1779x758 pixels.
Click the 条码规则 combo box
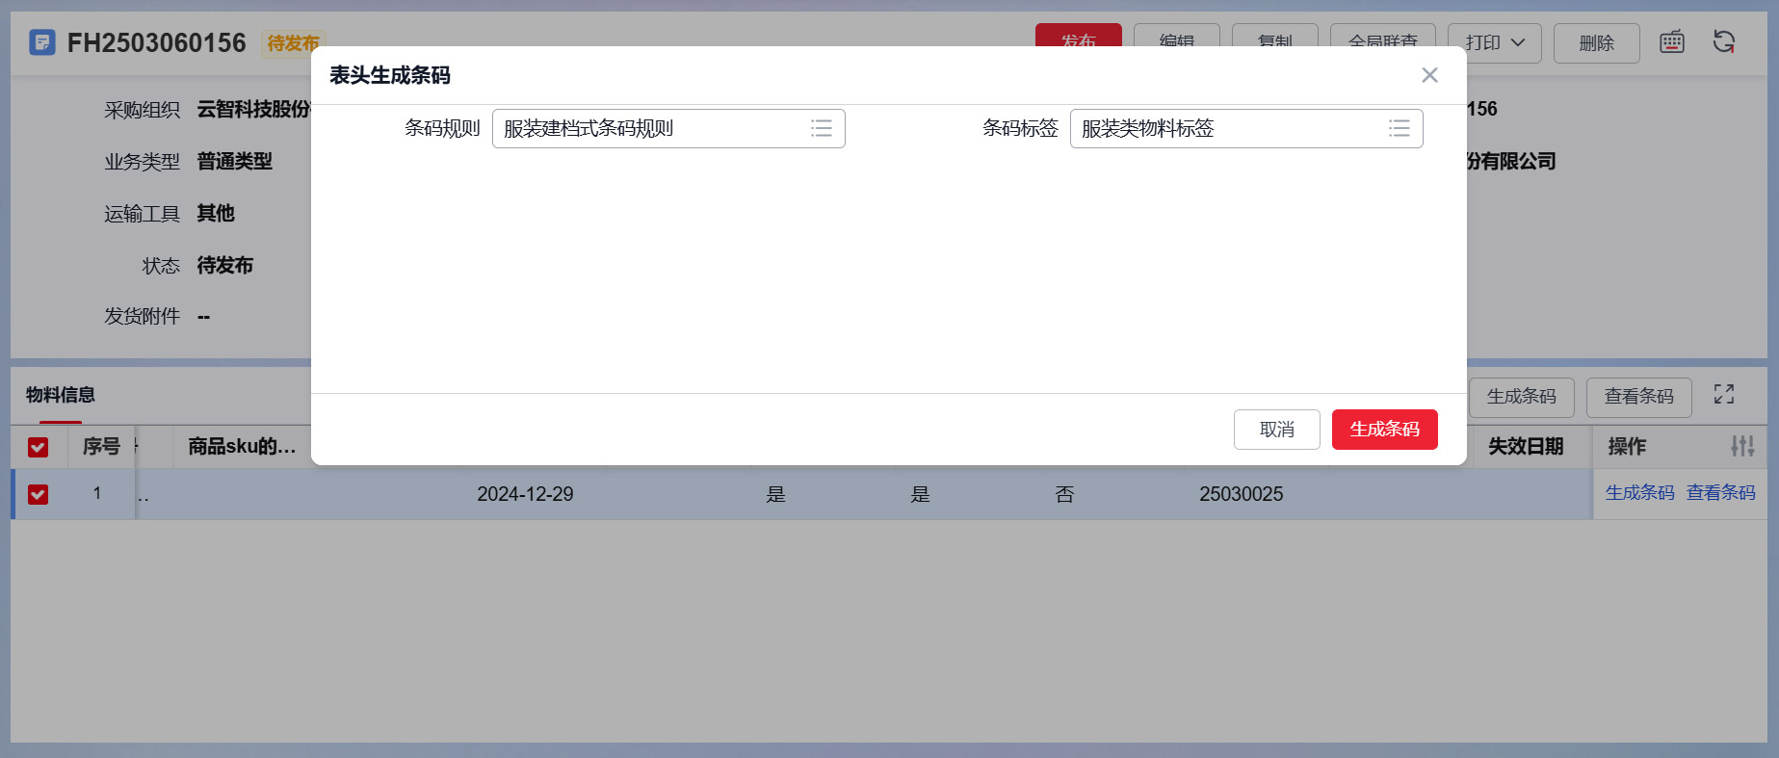click(x=650, y=129)
